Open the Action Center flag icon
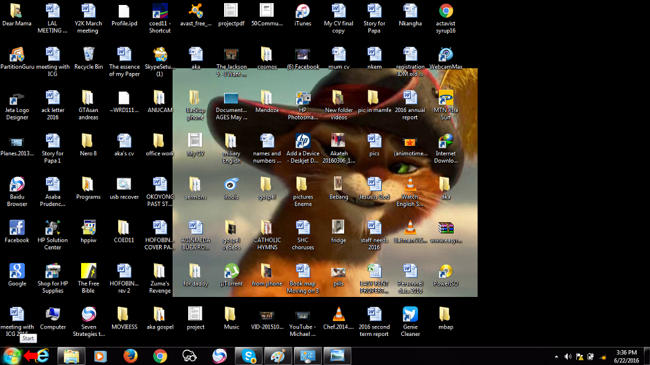This screenshot has width=650, height=365. point(579,357)
